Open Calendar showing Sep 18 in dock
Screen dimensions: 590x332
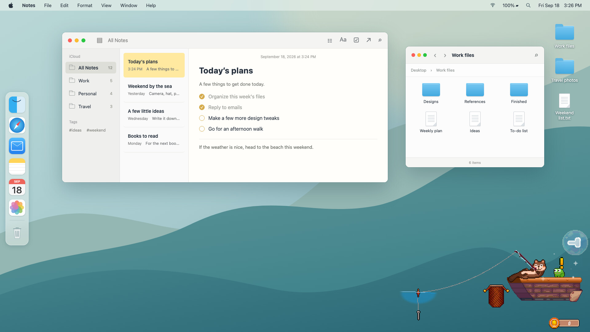(17, 187)
